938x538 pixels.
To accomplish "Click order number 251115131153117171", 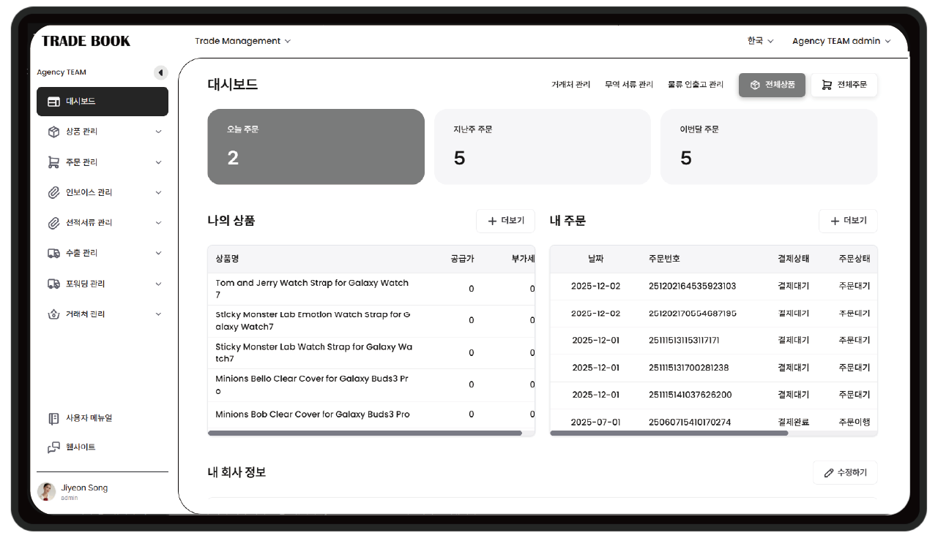I will 684,341.
